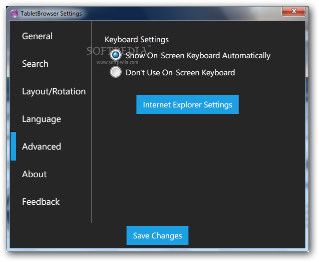Click the Internet Explorer Settings button
The height and width of the screenshot is (262, 319).
[188, 104]
